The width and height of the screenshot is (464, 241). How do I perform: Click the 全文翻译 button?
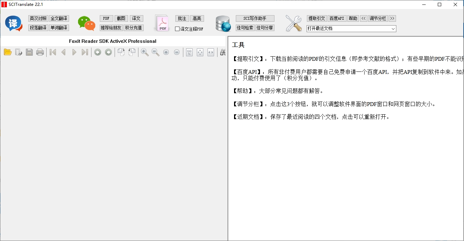(x=59, y=18)
